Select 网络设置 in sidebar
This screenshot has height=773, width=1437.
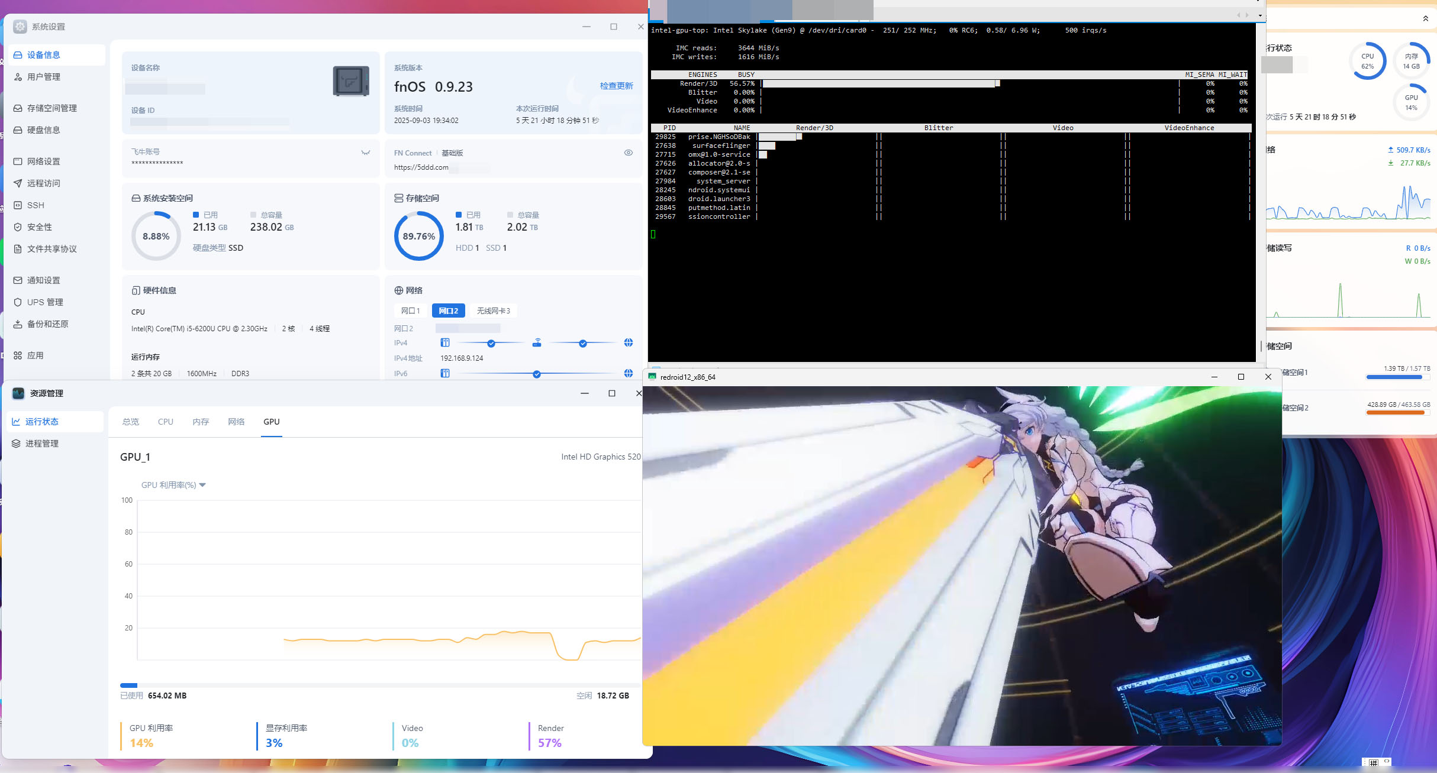coord(43,161)
